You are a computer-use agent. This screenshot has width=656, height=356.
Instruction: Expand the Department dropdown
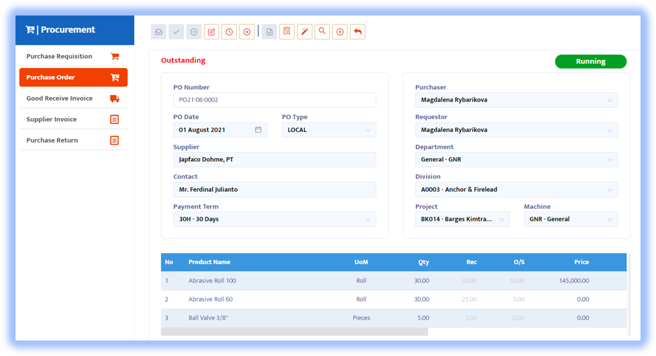click(610, 160)
